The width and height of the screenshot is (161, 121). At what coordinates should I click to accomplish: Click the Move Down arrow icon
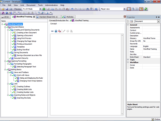32,13
